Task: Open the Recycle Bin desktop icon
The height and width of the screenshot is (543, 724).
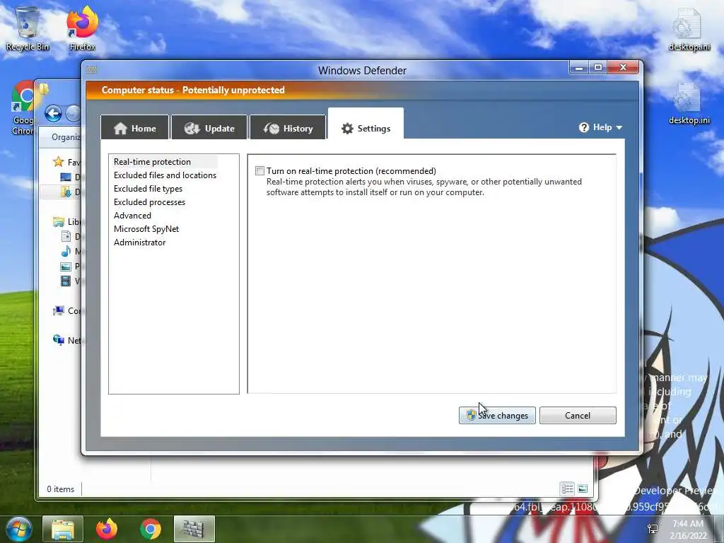Action: coord(28,28)
